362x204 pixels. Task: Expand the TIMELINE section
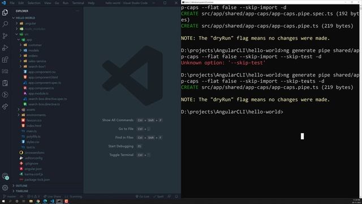point(22,191)
